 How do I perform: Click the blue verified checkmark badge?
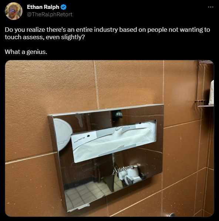click(x=64, y=7)
